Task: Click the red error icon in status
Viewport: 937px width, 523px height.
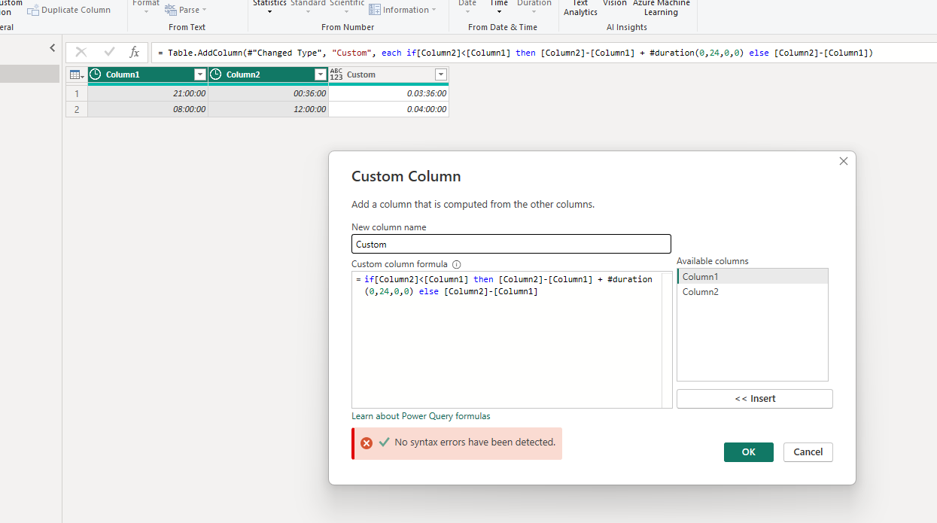Action: 367,443
